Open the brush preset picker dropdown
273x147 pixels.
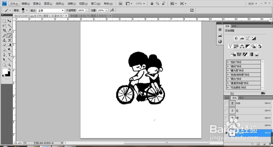click(x=27, y=10)
